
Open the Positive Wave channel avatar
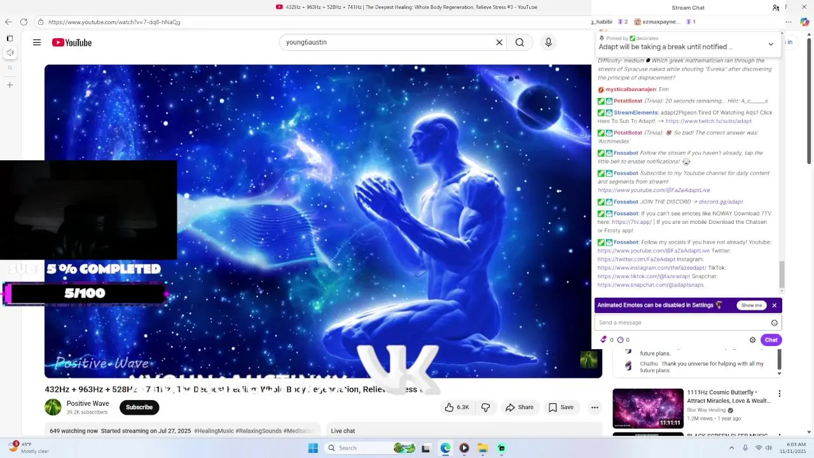(53, 407)
